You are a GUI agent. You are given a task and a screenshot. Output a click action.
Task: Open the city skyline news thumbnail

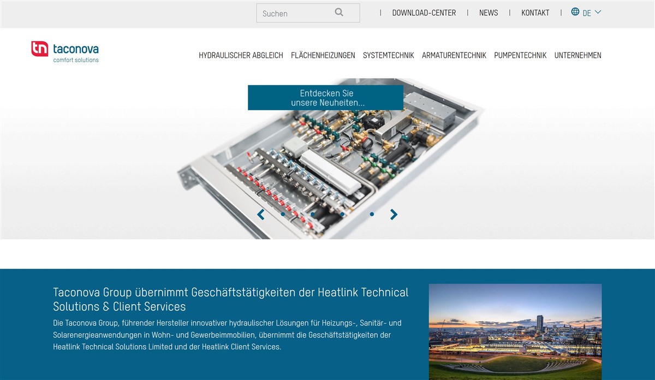[515, 331]
